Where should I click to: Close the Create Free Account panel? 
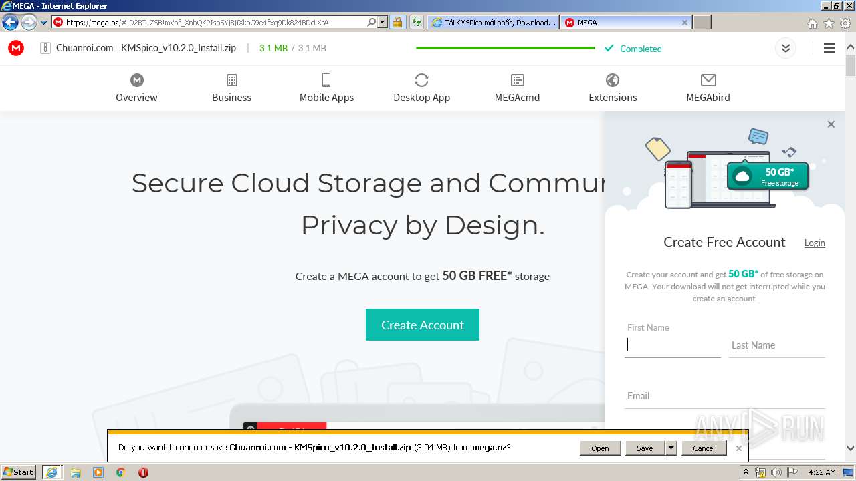tap(831, 124)
